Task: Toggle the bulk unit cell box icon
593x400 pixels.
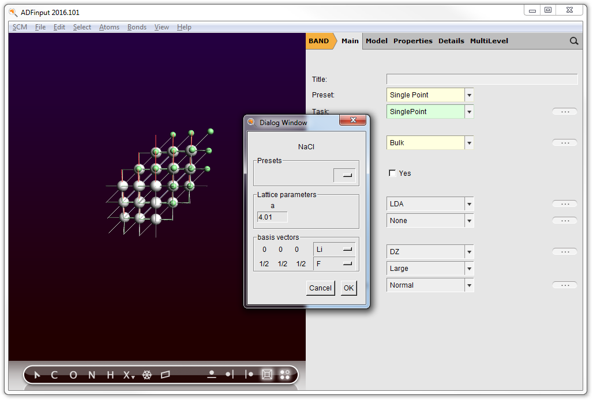Action: [267, 374]
